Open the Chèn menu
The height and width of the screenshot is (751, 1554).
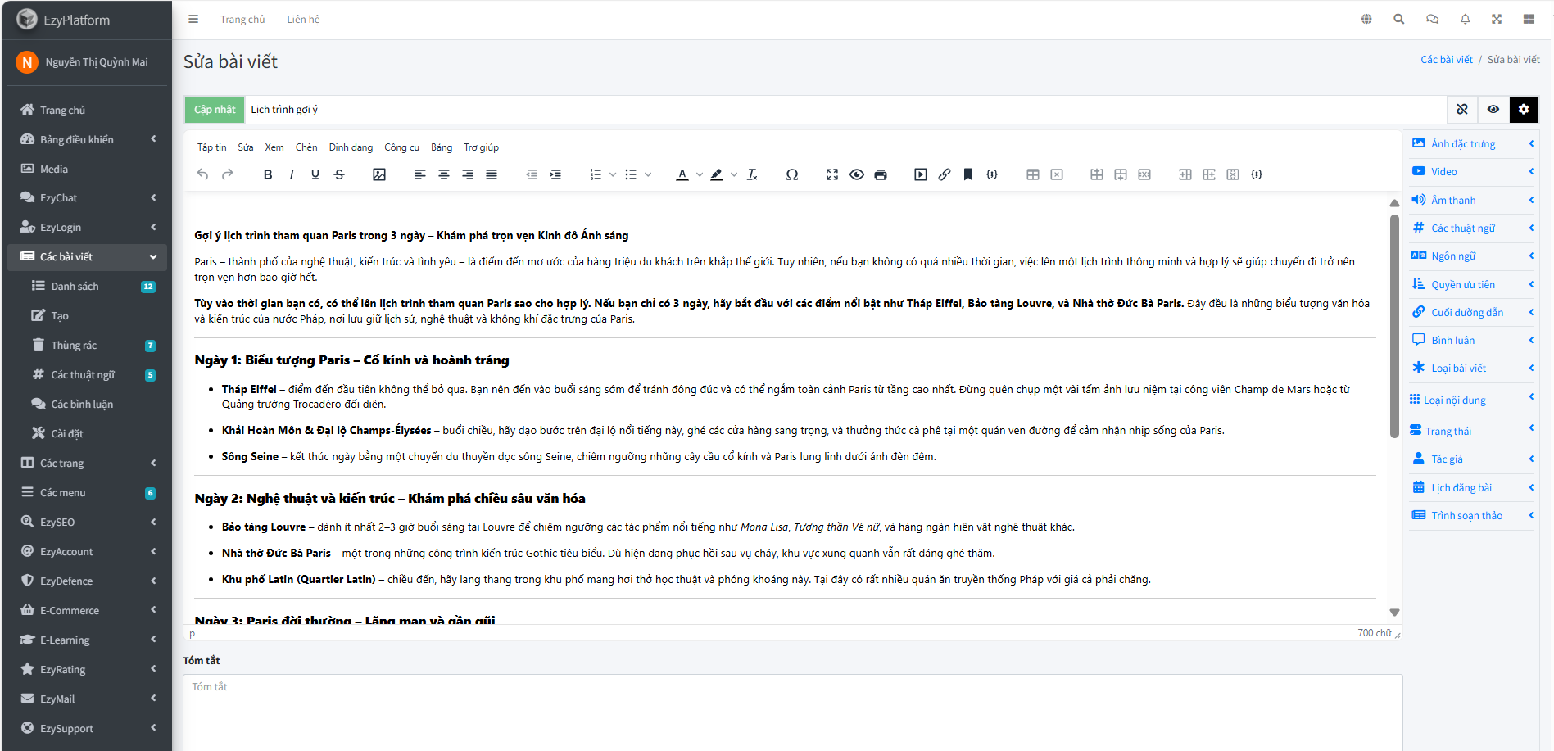306,147
